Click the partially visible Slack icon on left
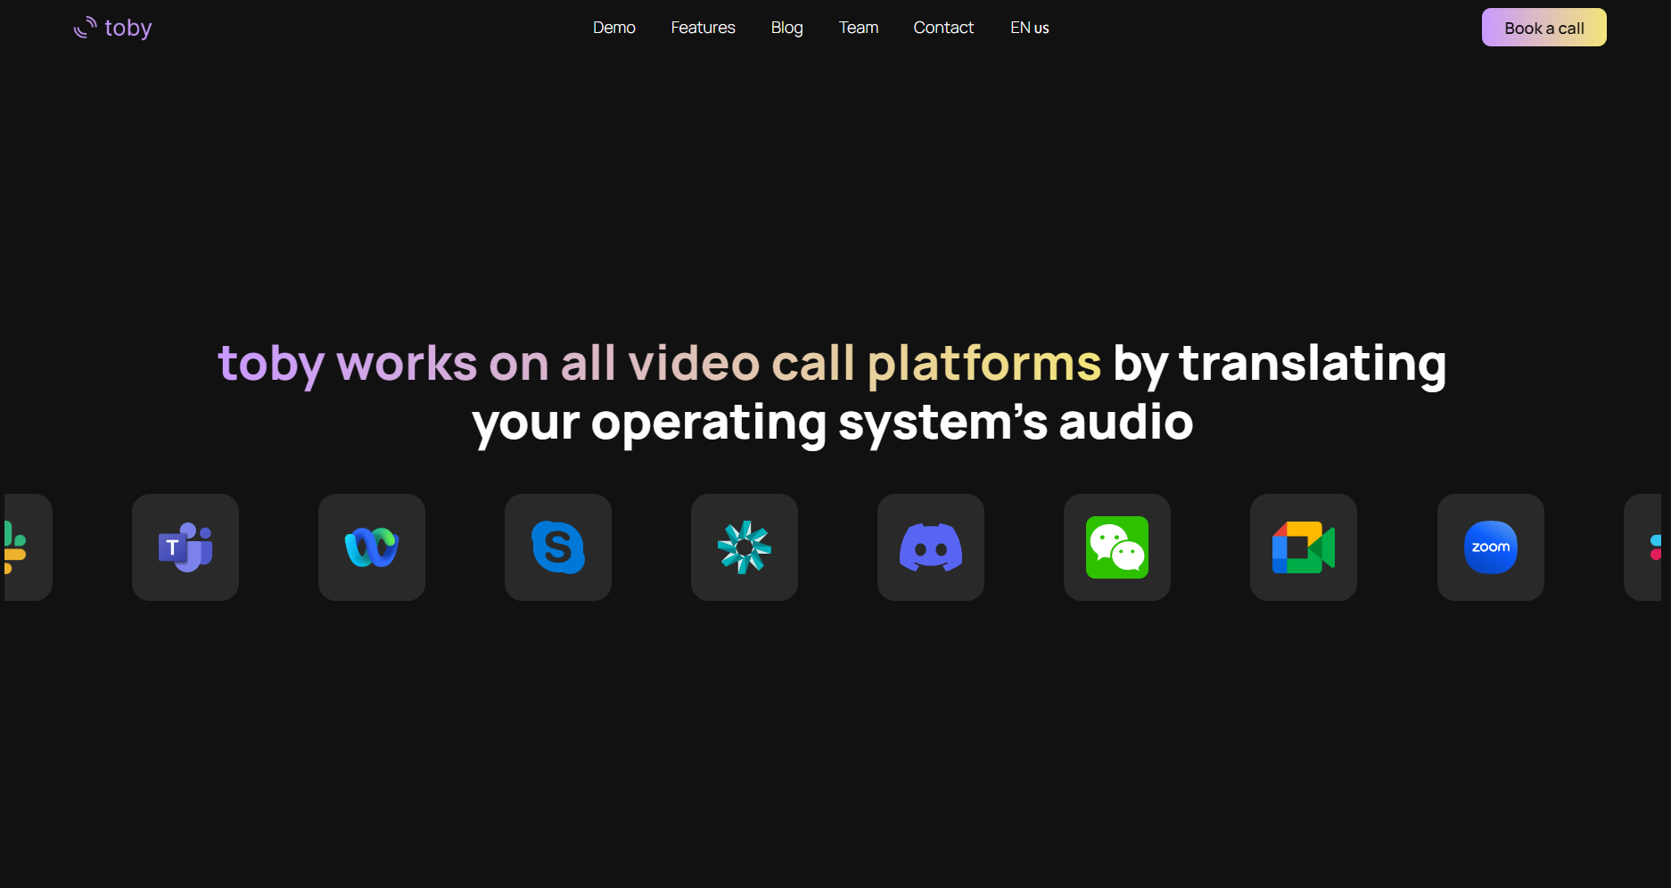 click(x=25, y=547)
